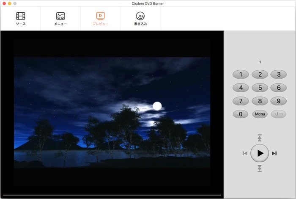The width and height of the screenshot is (296, 199).
Task: Click number 6 remote button
Action: click(279, 88)
